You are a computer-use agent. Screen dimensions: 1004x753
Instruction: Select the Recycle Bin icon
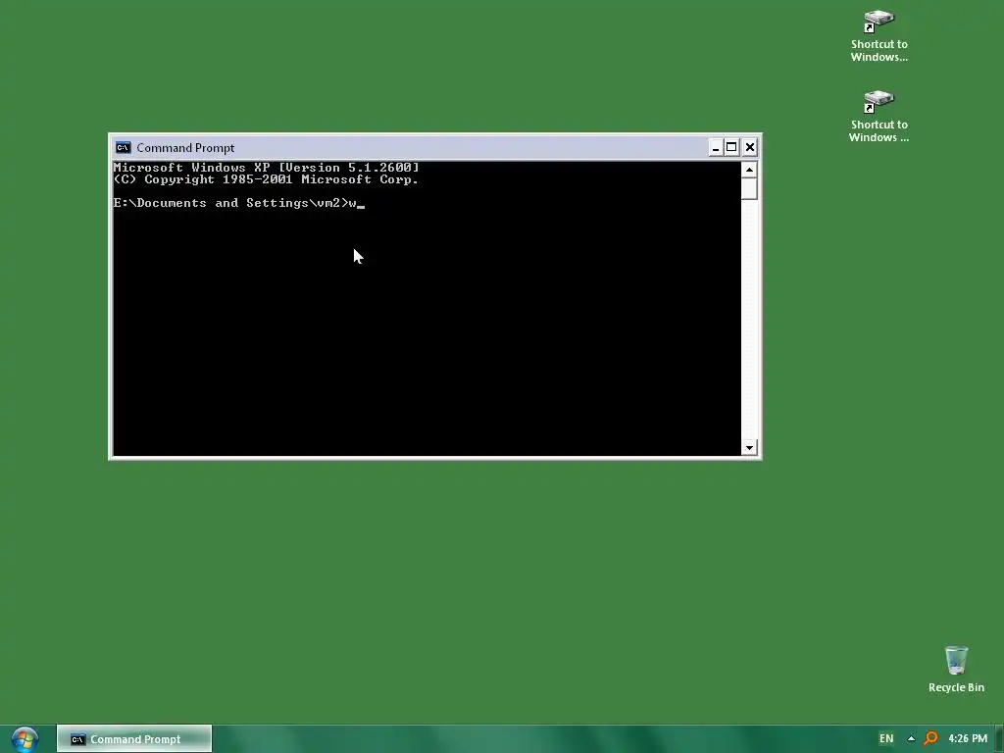click(x=956, y=669)
